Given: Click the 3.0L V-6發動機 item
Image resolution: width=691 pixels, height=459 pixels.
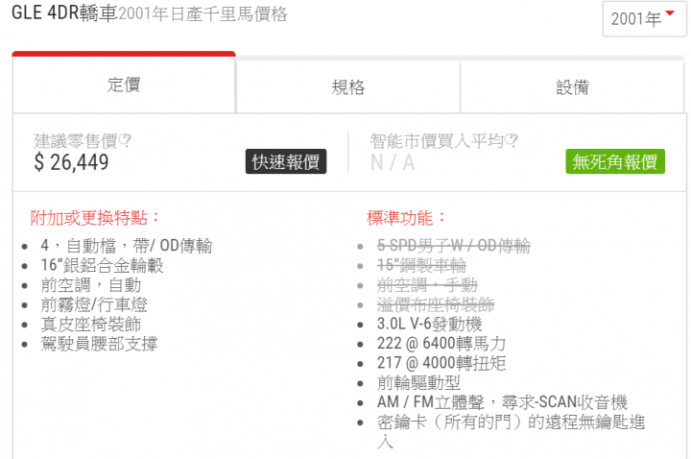Looking at the screenshot, I should (x=430, y=324).
